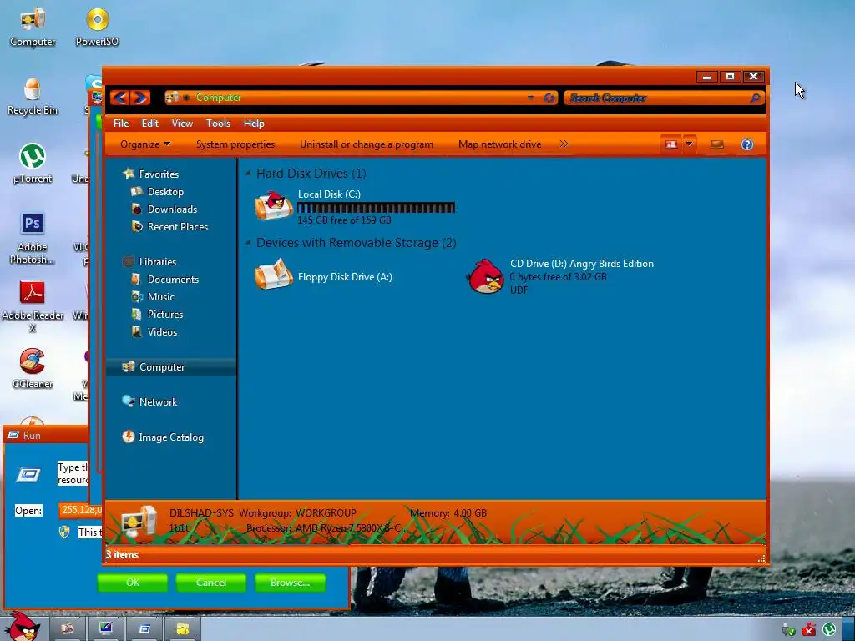Launch µTorrent from the desktop
Viewport: 855px width, 641px height.
[33, 164]
